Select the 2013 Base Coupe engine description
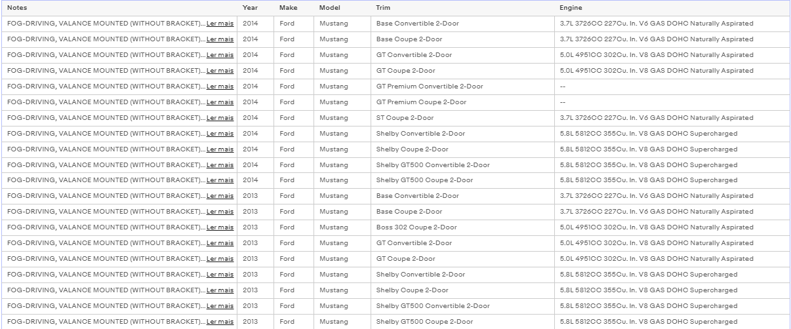Screen dimensions: 791x329 (657, 212)
